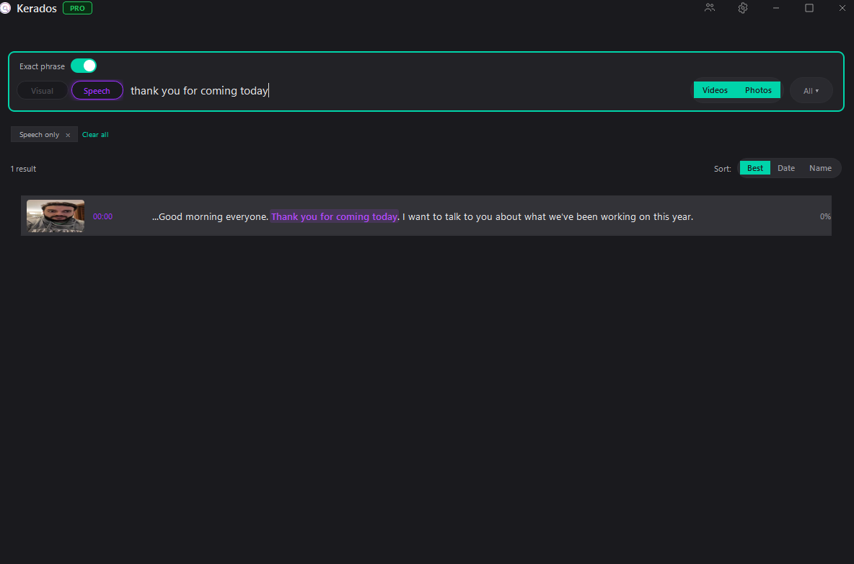Open the settings gear icon
The image size is (854, 564).
point(743,8)
